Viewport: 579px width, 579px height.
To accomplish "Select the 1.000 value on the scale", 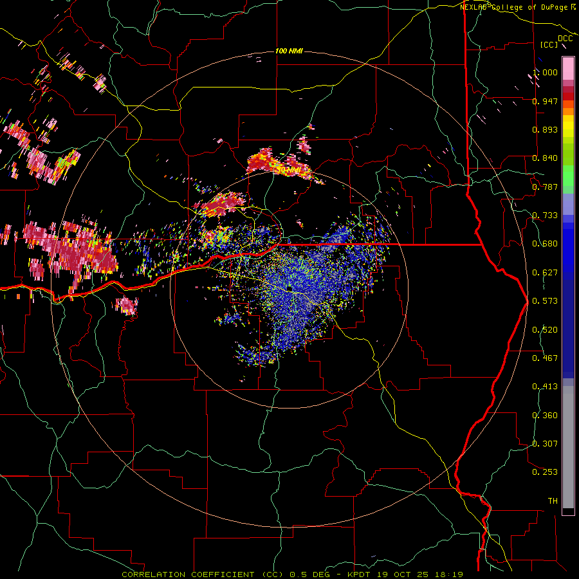I will click(x=545, y=72).
